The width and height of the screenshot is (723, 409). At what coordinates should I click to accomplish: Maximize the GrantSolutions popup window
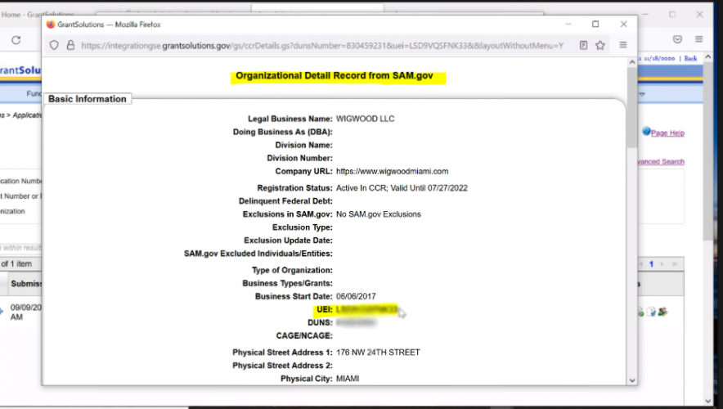[x=595, y=25]
